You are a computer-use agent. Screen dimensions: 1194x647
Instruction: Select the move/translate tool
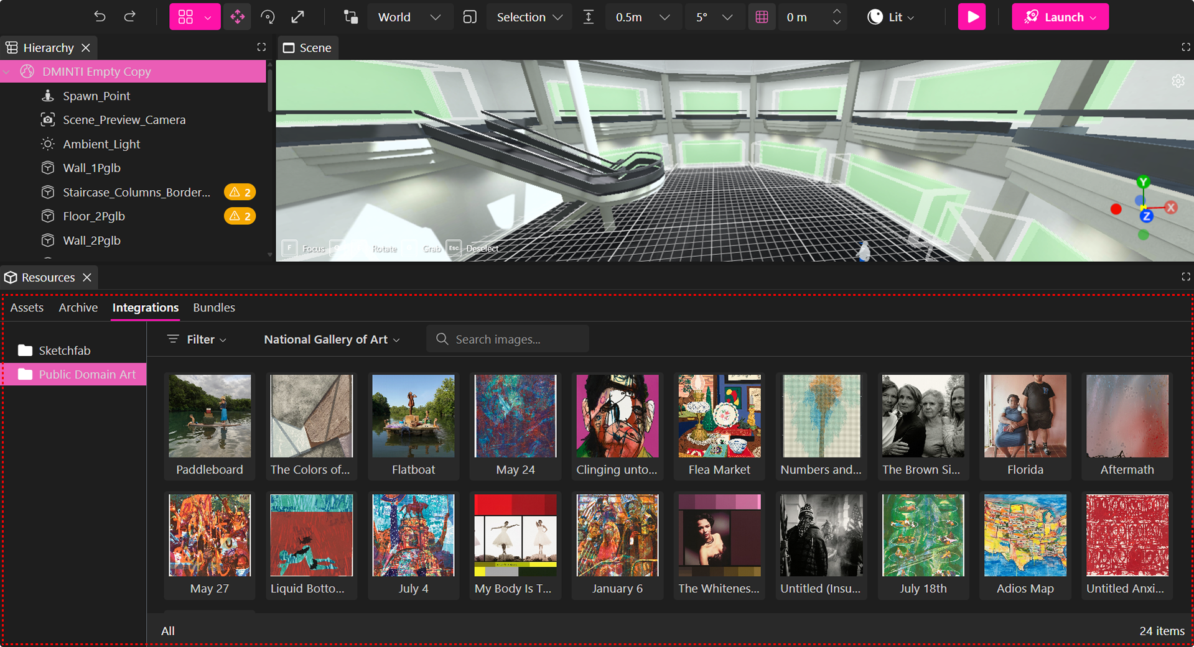(238, 17)
